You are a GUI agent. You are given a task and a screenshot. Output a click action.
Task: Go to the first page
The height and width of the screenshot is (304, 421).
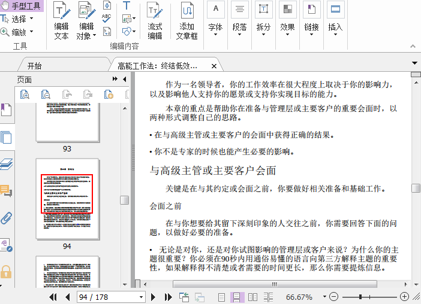pos(53,297)
